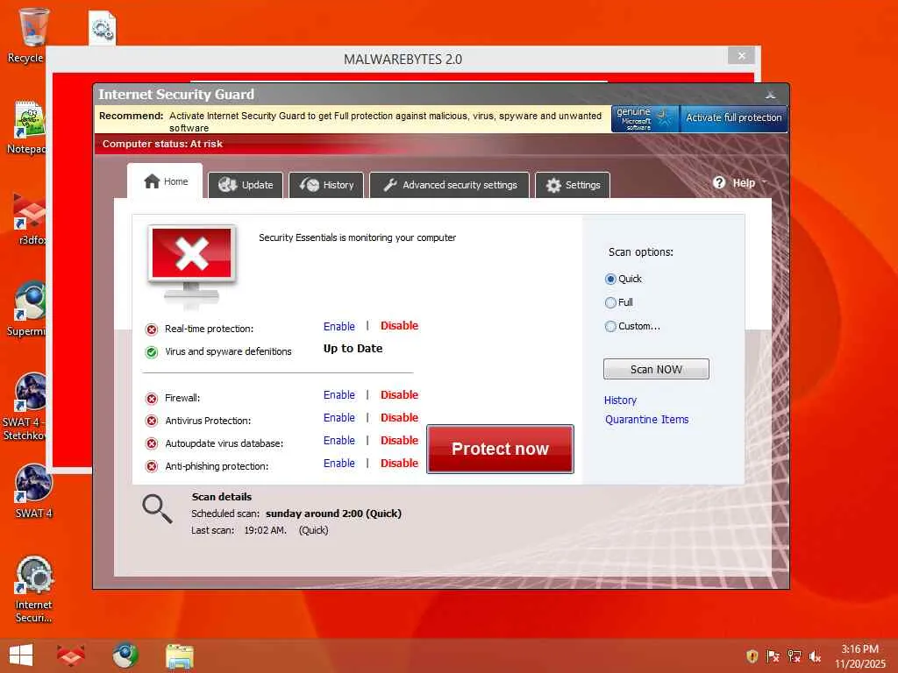
Task: Open r3dfox from the taskbar
Action: [71, 655]
